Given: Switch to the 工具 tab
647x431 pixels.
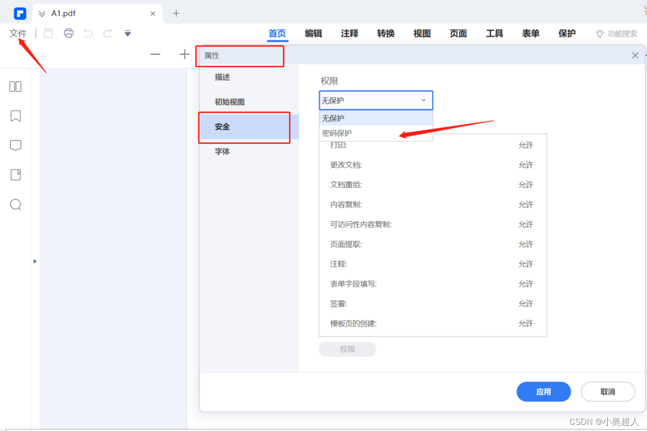Looking at the screenshot, I should pos(495,34).
